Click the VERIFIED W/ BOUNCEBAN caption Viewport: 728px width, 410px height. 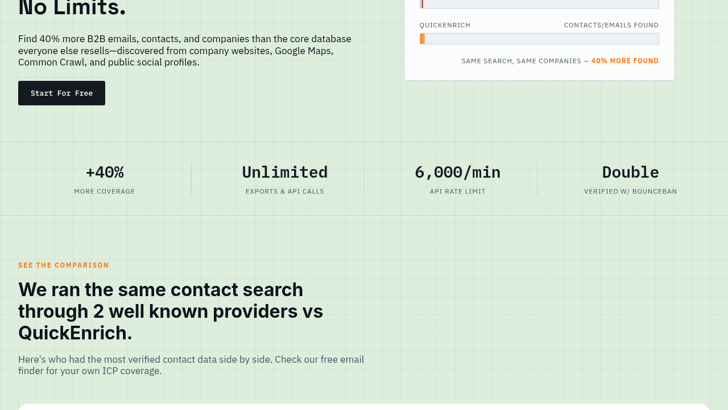[x=631, y=191]
